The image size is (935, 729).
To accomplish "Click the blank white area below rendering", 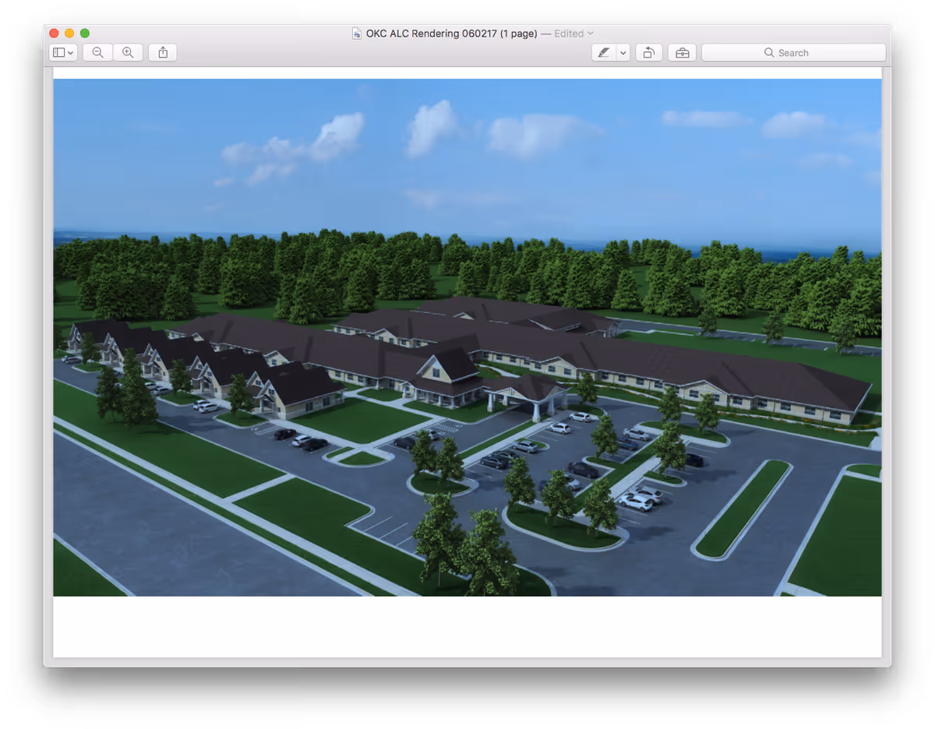I will click(x=467, y=626).
